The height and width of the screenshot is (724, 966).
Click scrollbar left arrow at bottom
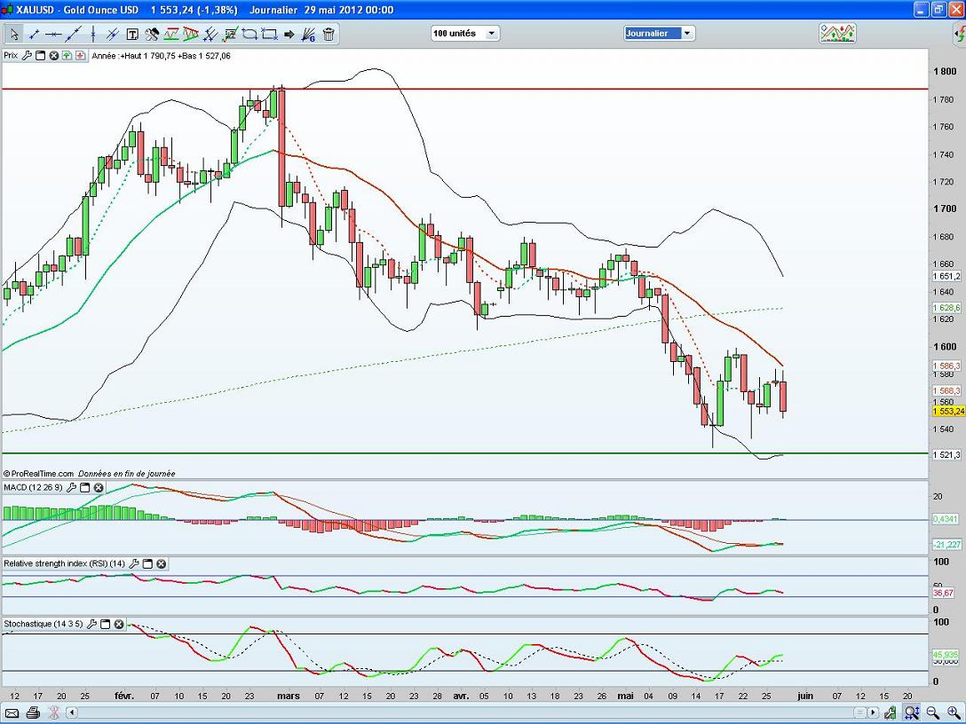click(72, 712)
